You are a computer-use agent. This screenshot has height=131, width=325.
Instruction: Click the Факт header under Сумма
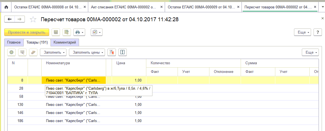(x=258, y=72)
